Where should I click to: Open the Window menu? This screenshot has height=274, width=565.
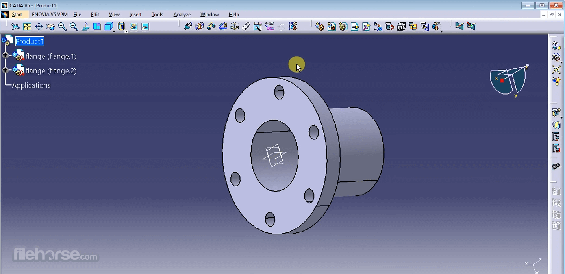pyautogui.click(x=209, y=15)
